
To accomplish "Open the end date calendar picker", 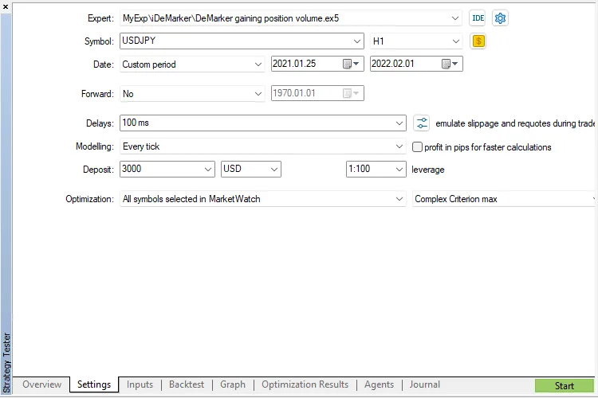I will click(450, 64).
